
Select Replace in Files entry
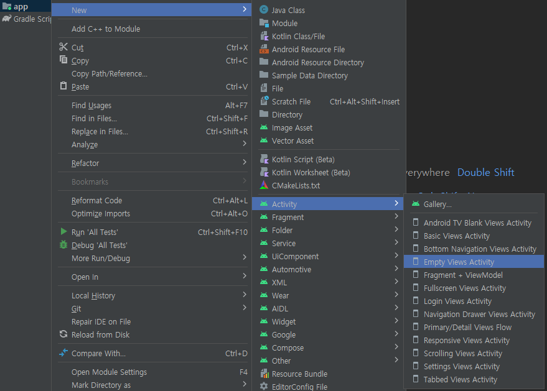(x=151, y=131)
